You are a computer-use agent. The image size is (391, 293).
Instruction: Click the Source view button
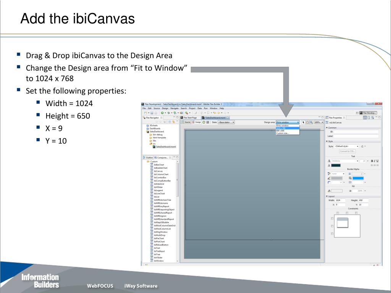186,122
